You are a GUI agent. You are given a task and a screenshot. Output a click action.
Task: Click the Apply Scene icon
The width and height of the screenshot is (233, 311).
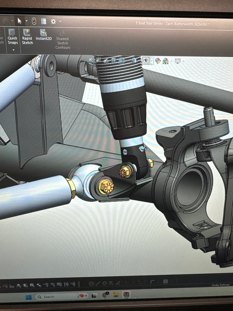pos(166,61)
